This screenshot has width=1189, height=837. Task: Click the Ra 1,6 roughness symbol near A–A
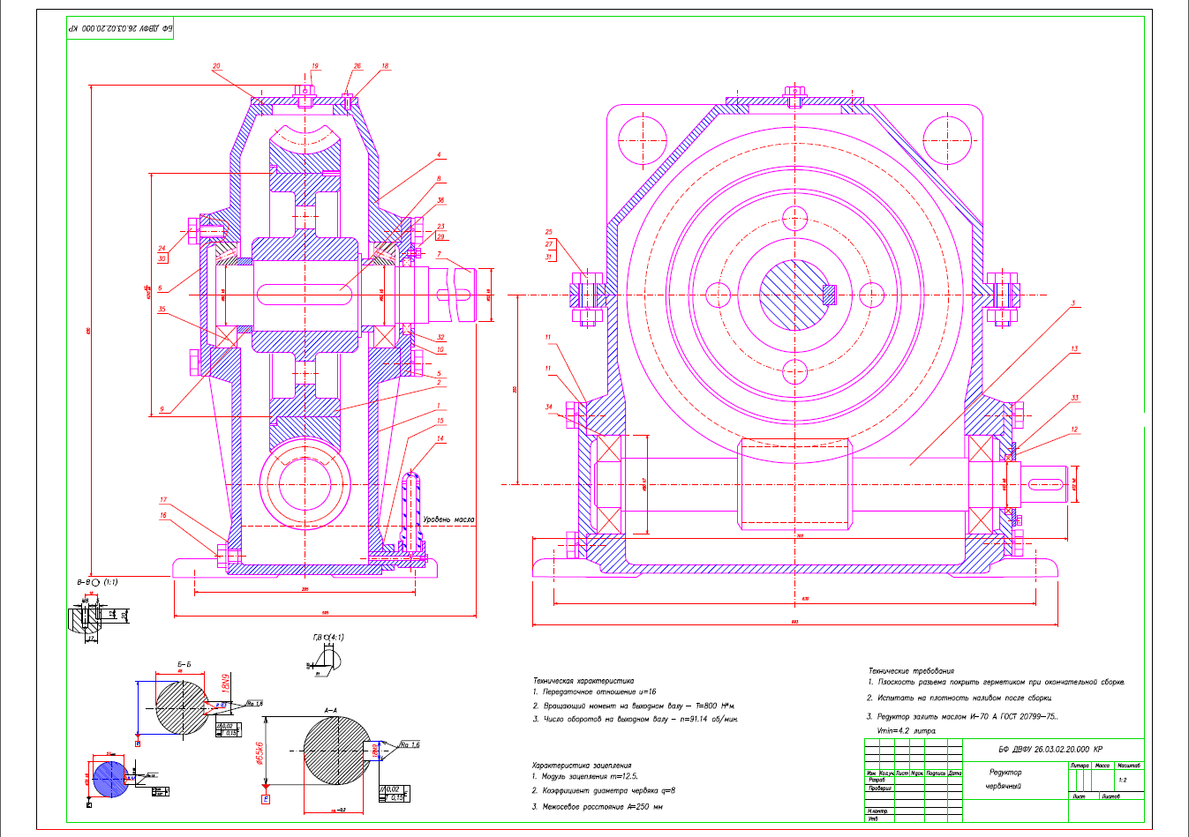410,745
